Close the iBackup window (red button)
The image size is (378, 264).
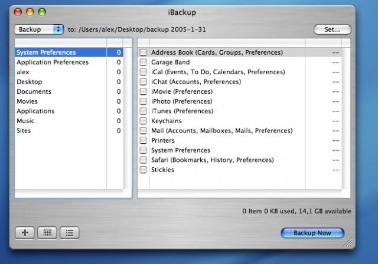point(18,12)
